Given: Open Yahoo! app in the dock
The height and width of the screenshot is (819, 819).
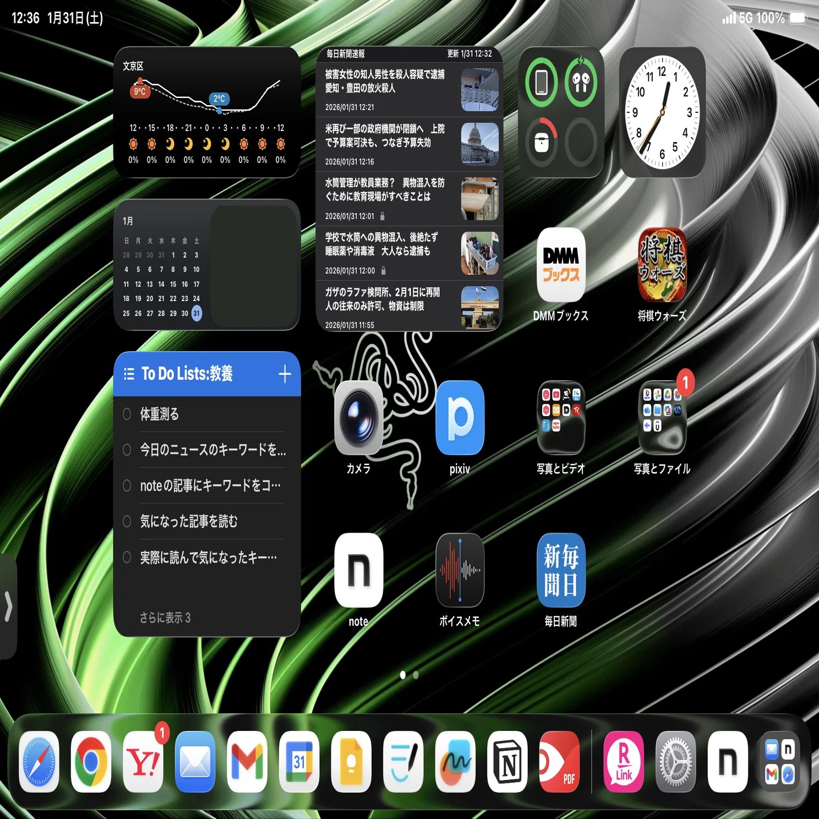Looking at the screenshot, I should pyautogui.click(x=143, y=762).
